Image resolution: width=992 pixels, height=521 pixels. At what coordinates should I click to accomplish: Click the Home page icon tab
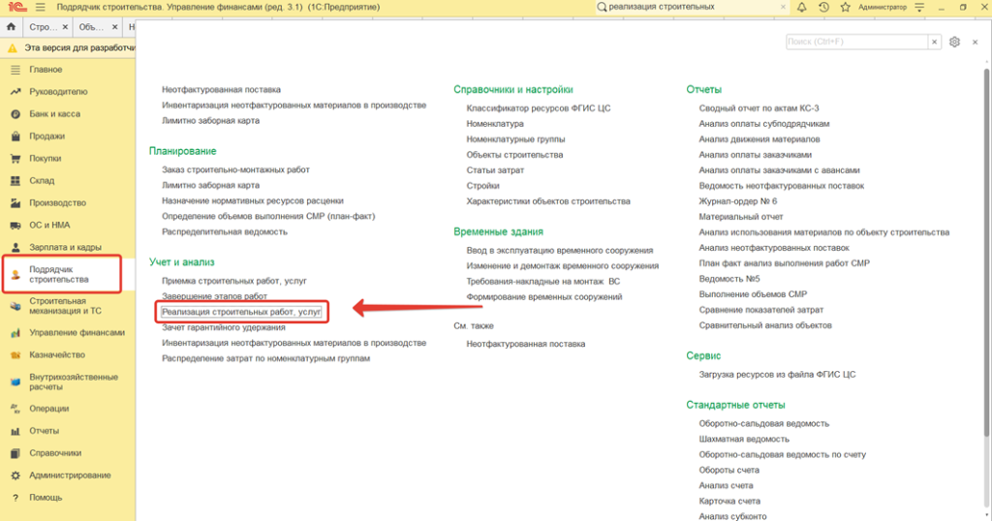[x=11, y=28]
